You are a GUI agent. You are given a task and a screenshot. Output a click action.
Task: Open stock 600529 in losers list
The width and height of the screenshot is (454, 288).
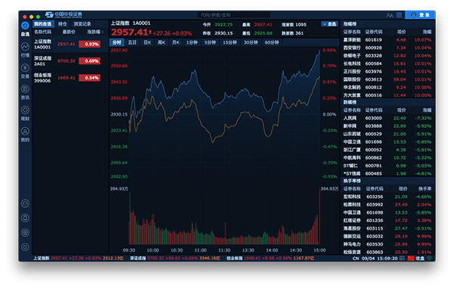coord(387,134)
